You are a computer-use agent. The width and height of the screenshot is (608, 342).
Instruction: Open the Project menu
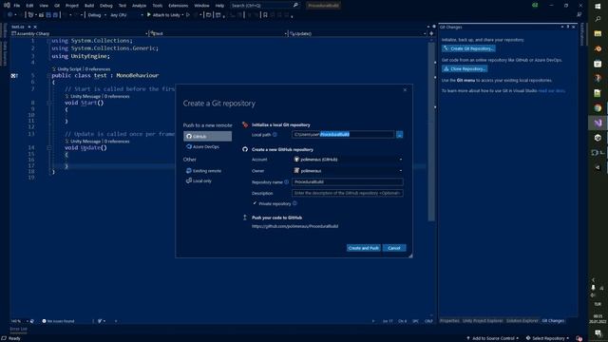point(72,6)
